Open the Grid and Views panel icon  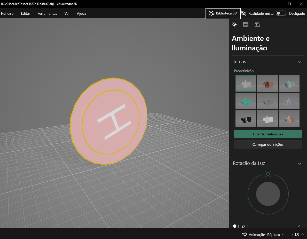pyautogui.click(x=257, y=25)
